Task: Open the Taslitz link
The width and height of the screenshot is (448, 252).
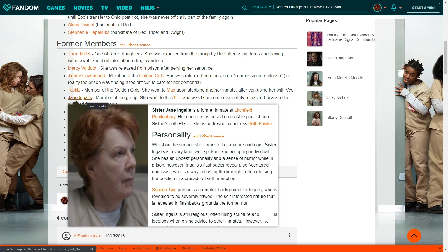Action: tap(74, 90)
